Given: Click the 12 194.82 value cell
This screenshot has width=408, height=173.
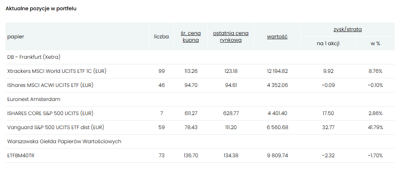Looking at the screenshot, I should click(x=277, y=71).
